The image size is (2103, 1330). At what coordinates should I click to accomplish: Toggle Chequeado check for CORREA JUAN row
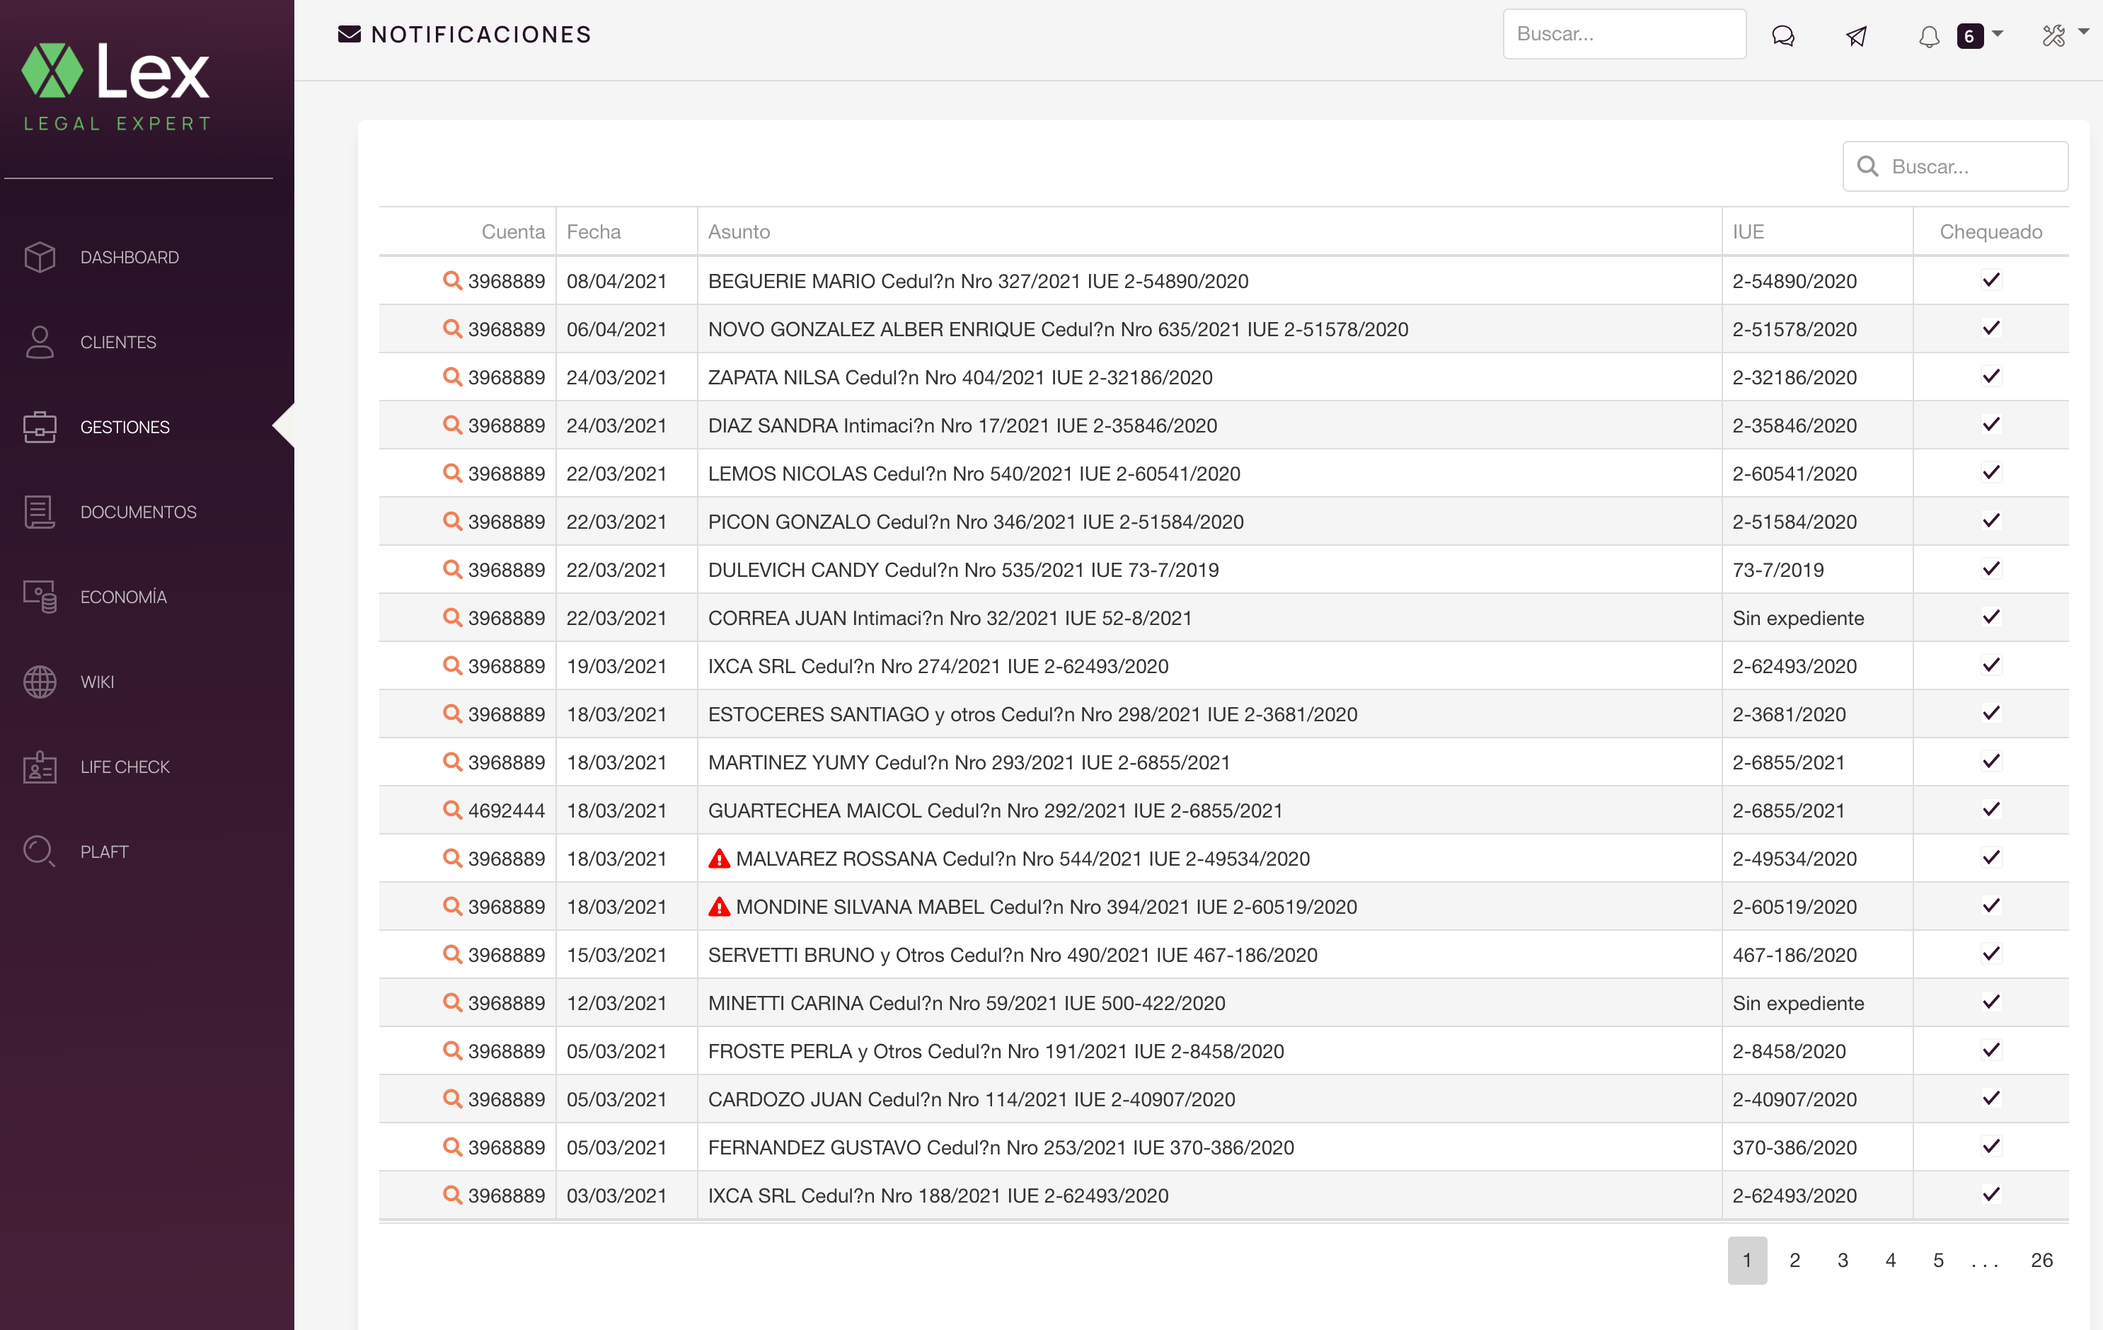click(1991, 617)
